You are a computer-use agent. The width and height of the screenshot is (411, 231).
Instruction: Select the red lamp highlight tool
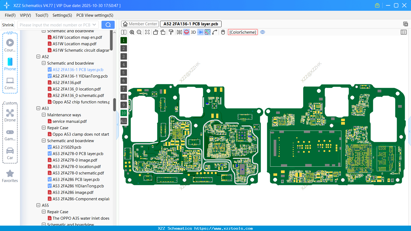[x=186, y=32]
